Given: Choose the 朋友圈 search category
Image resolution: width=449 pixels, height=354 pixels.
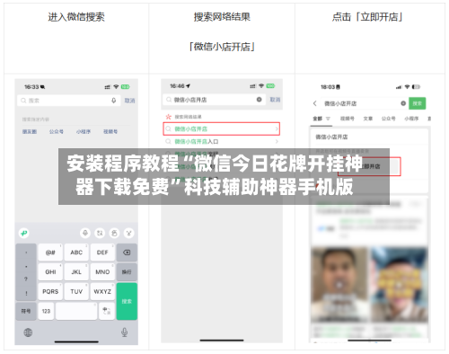Looking at the screenshot, I should pyautogui.click(x=30, y=131).
